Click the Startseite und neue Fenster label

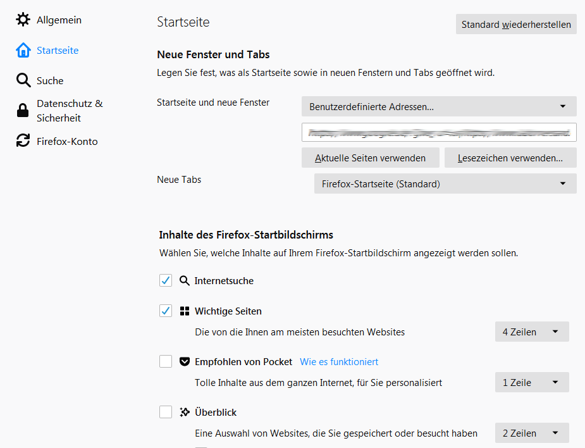213,103
